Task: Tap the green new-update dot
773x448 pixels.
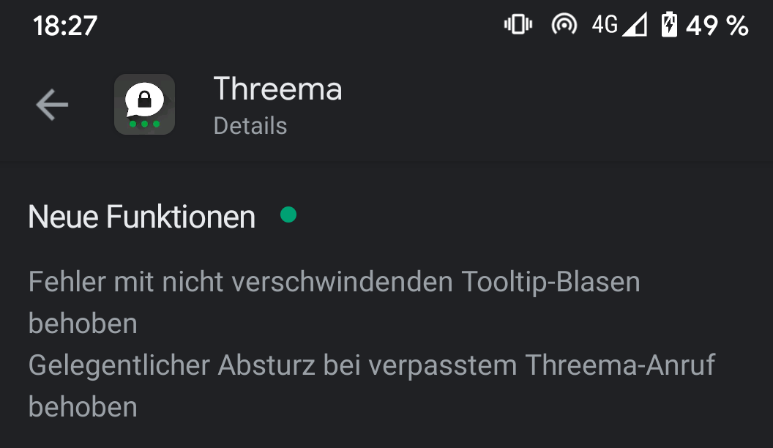Action: point(288,214)
